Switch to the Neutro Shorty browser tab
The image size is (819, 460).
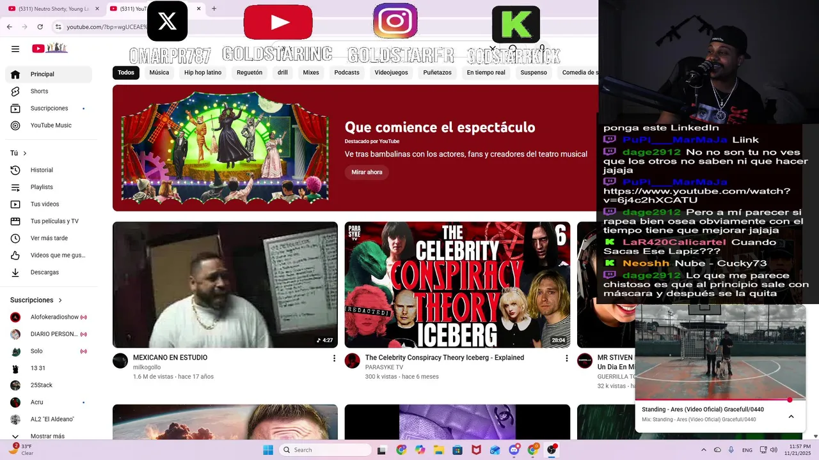tap(53, 8)
